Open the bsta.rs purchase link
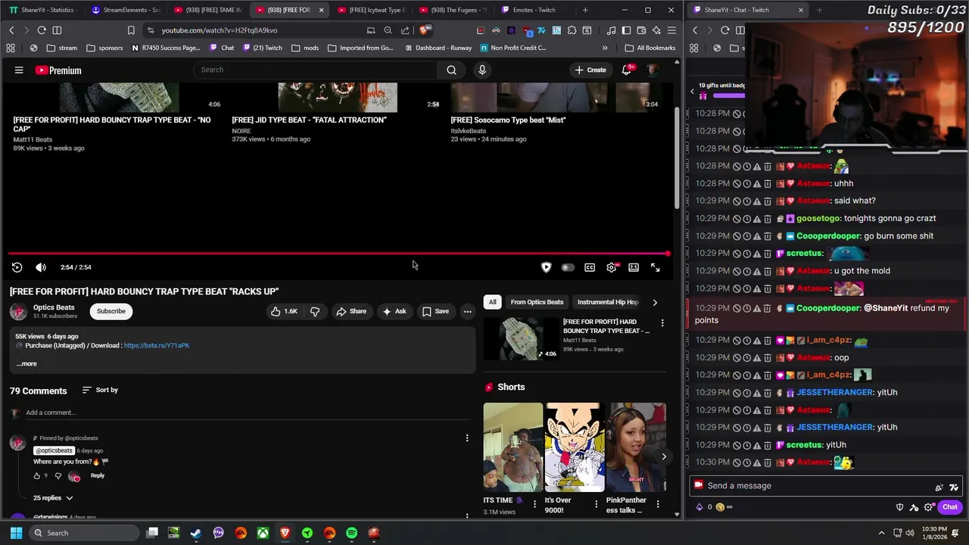969x545 pixels. [157, 345]
